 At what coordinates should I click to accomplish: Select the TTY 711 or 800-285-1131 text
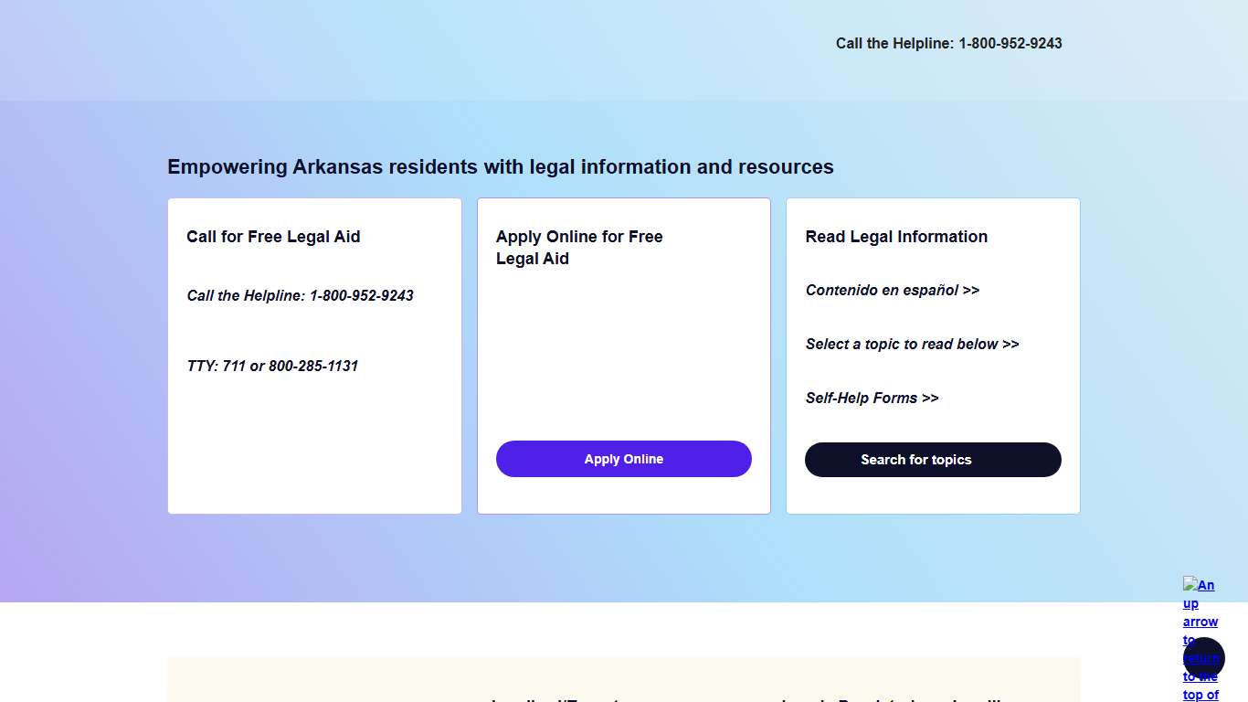click(272, 366)
